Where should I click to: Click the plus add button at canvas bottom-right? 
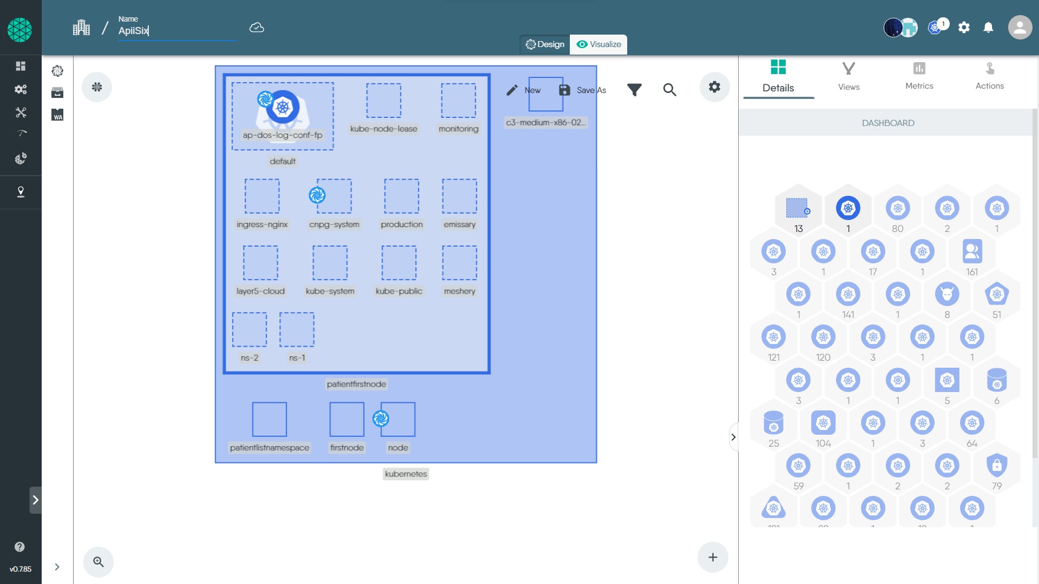pos(713,557)
